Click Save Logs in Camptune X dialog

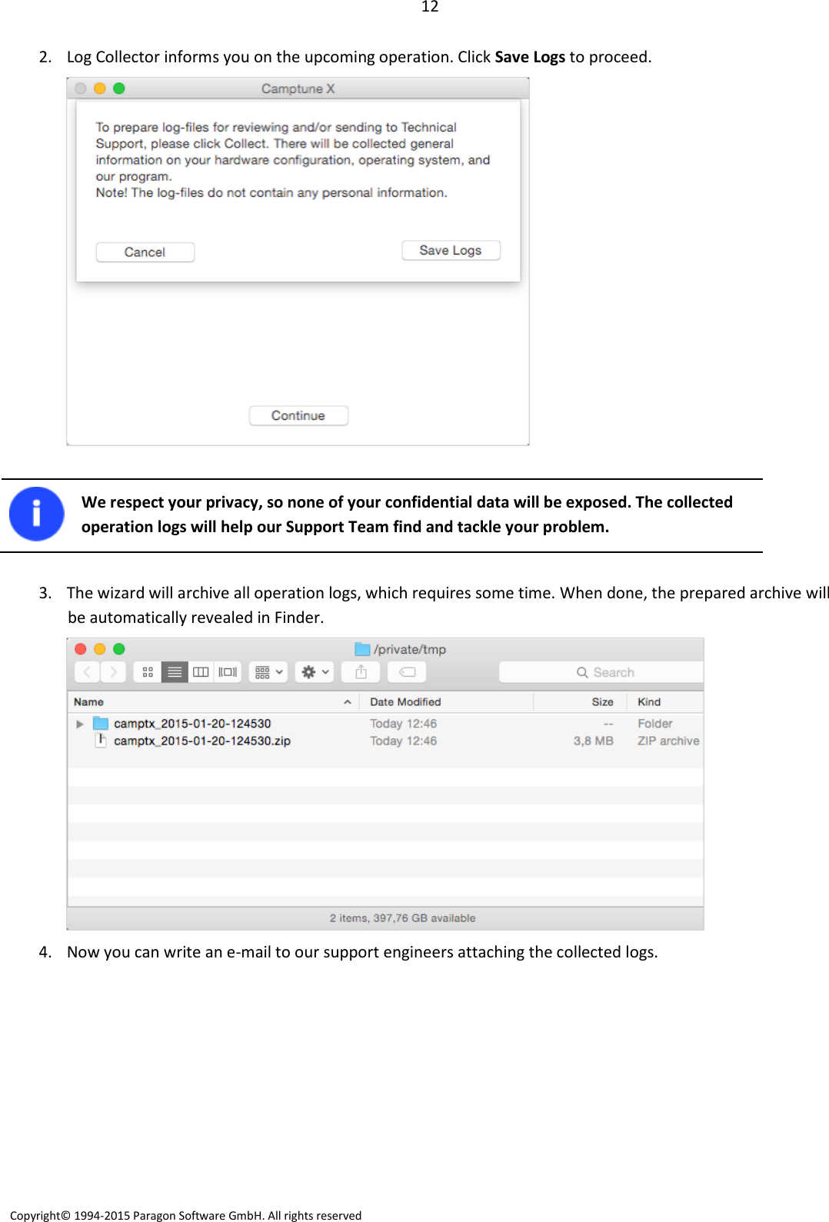(x=451, y=250)
